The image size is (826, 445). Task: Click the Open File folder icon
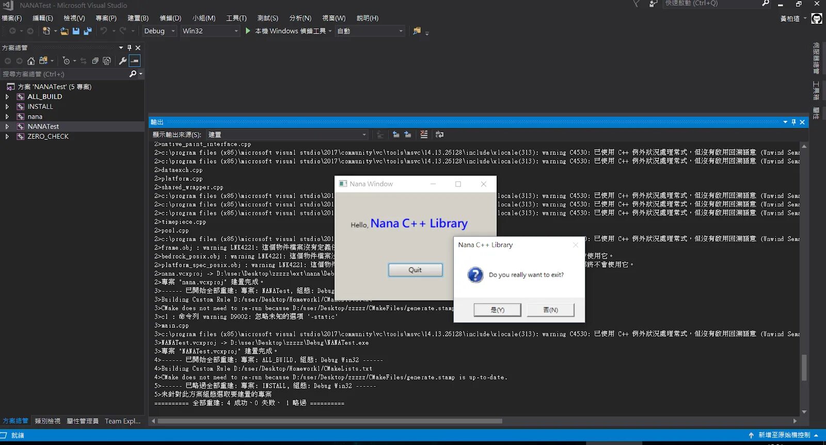pyautogui.click(x=65, y=31)
